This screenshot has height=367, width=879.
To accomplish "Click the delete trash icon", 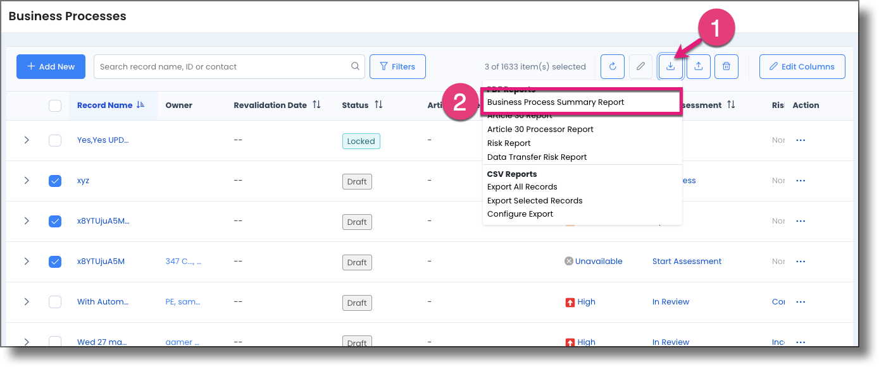I will (726, 66).
